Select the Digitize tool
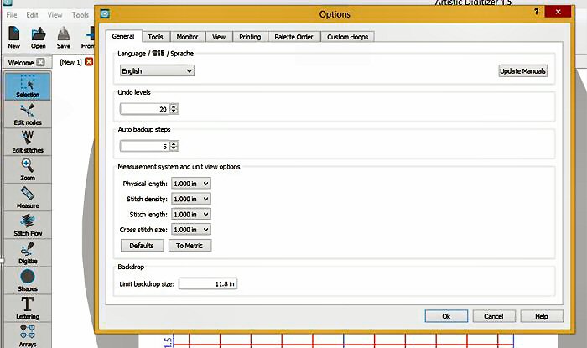 [28, 253]
